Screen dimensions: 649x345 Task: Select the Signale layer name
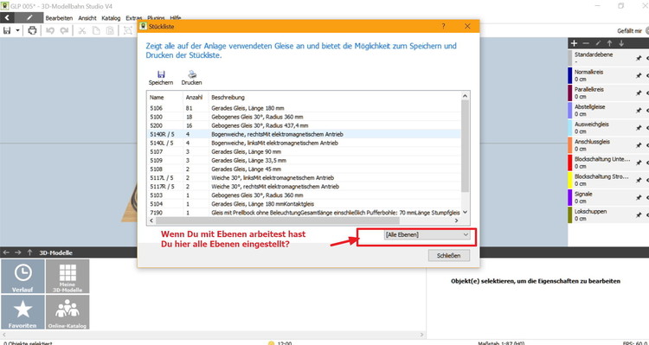582,194
